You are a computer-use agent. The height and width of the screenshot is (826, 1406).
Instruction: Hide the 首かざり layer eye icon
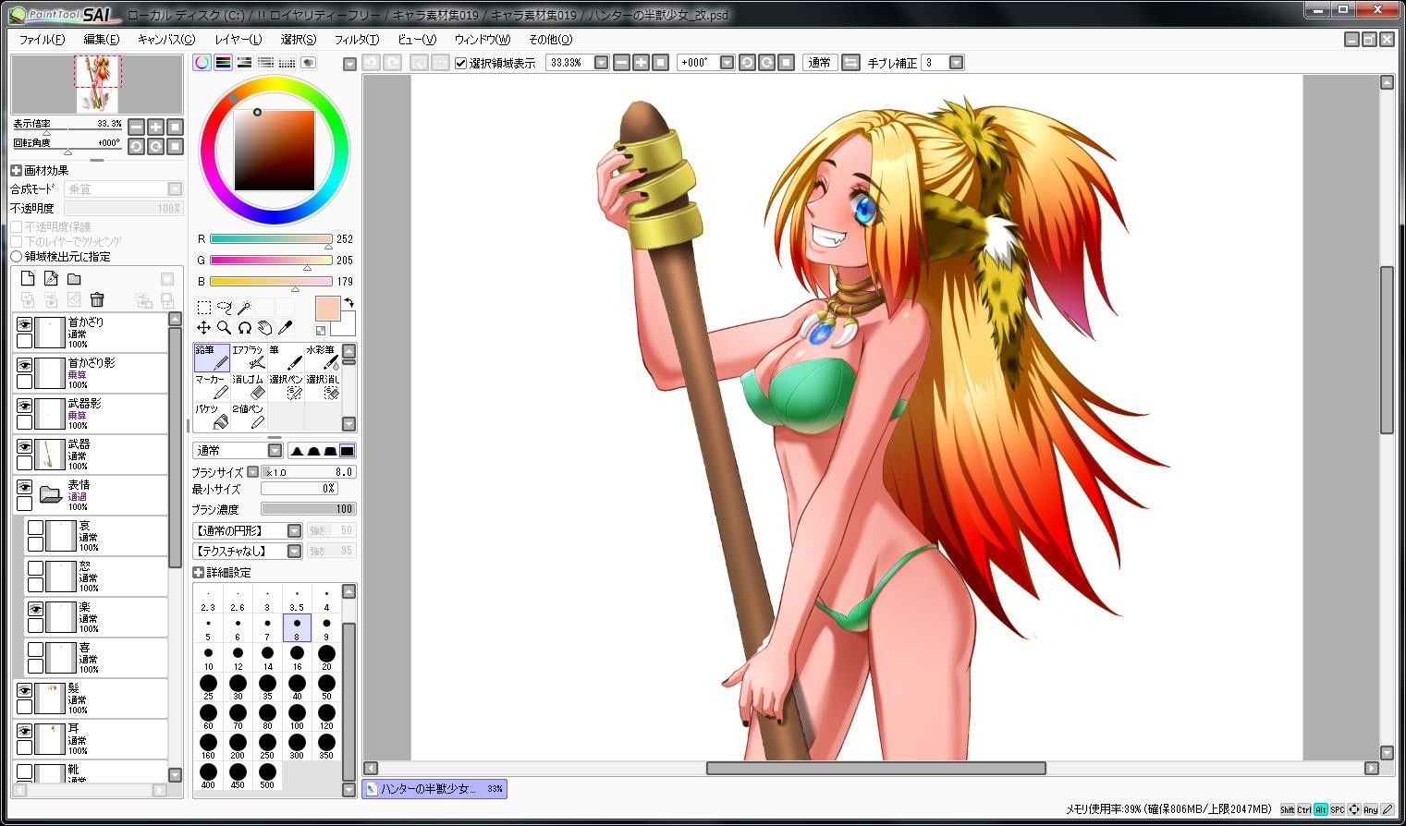tap(24, 324)
